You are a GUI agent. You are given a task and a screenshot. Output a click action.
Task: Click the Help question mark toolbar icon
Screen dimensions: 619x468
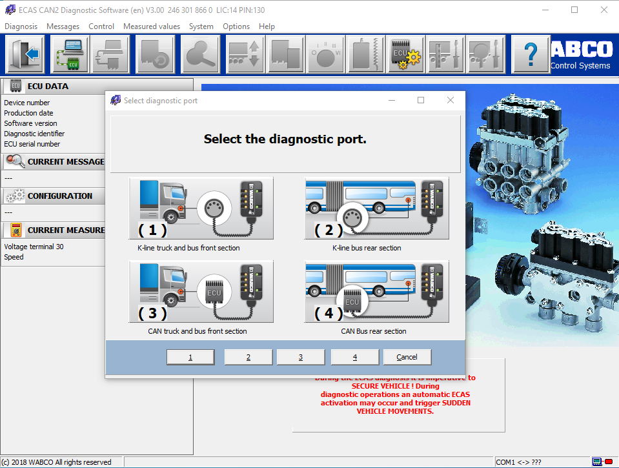click(x=530, y=54)
